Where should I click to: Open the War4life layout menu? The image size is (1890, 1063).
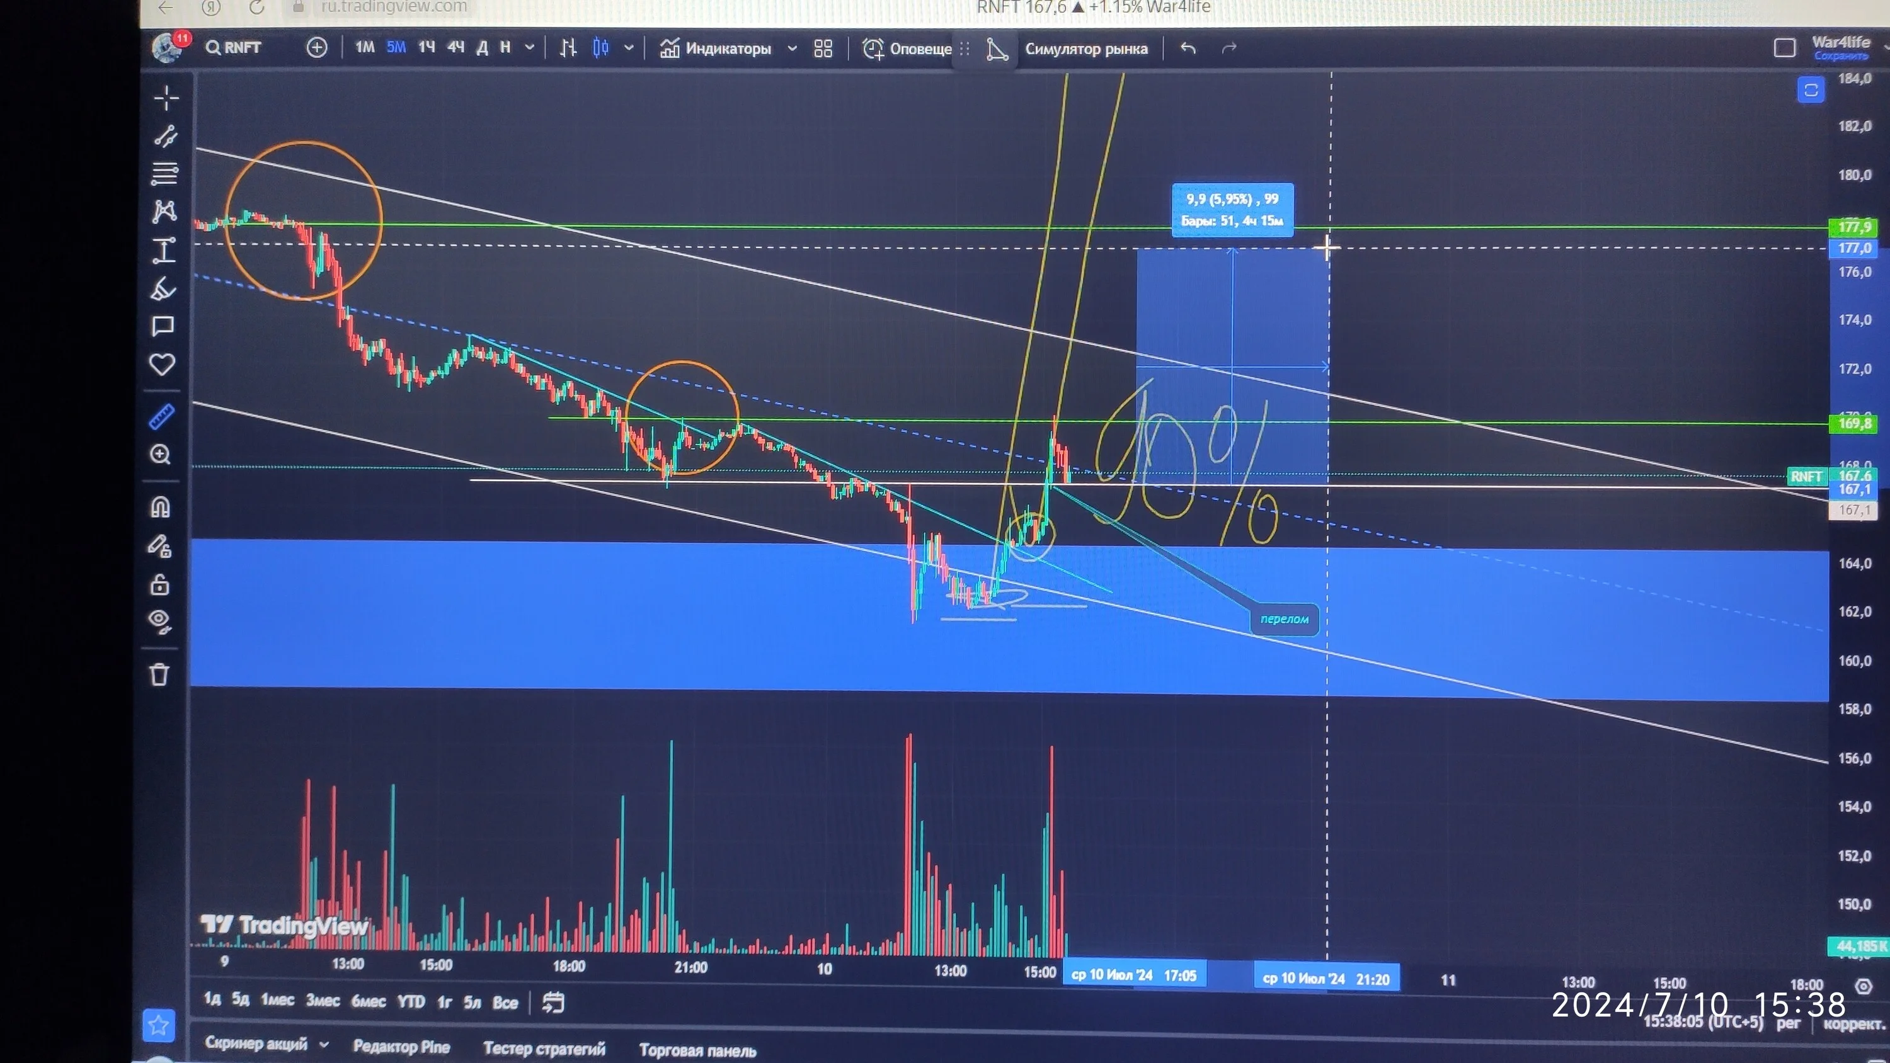point(1841,42)
